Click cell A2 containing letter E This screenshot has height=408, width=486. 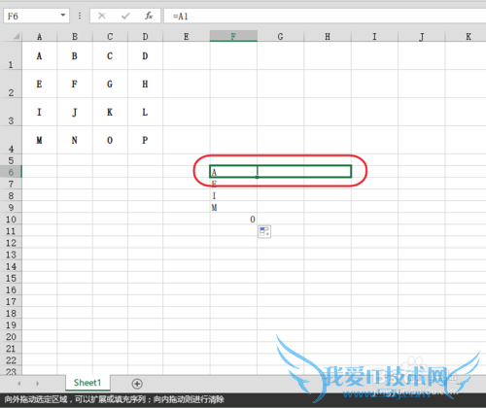point(40,84)
